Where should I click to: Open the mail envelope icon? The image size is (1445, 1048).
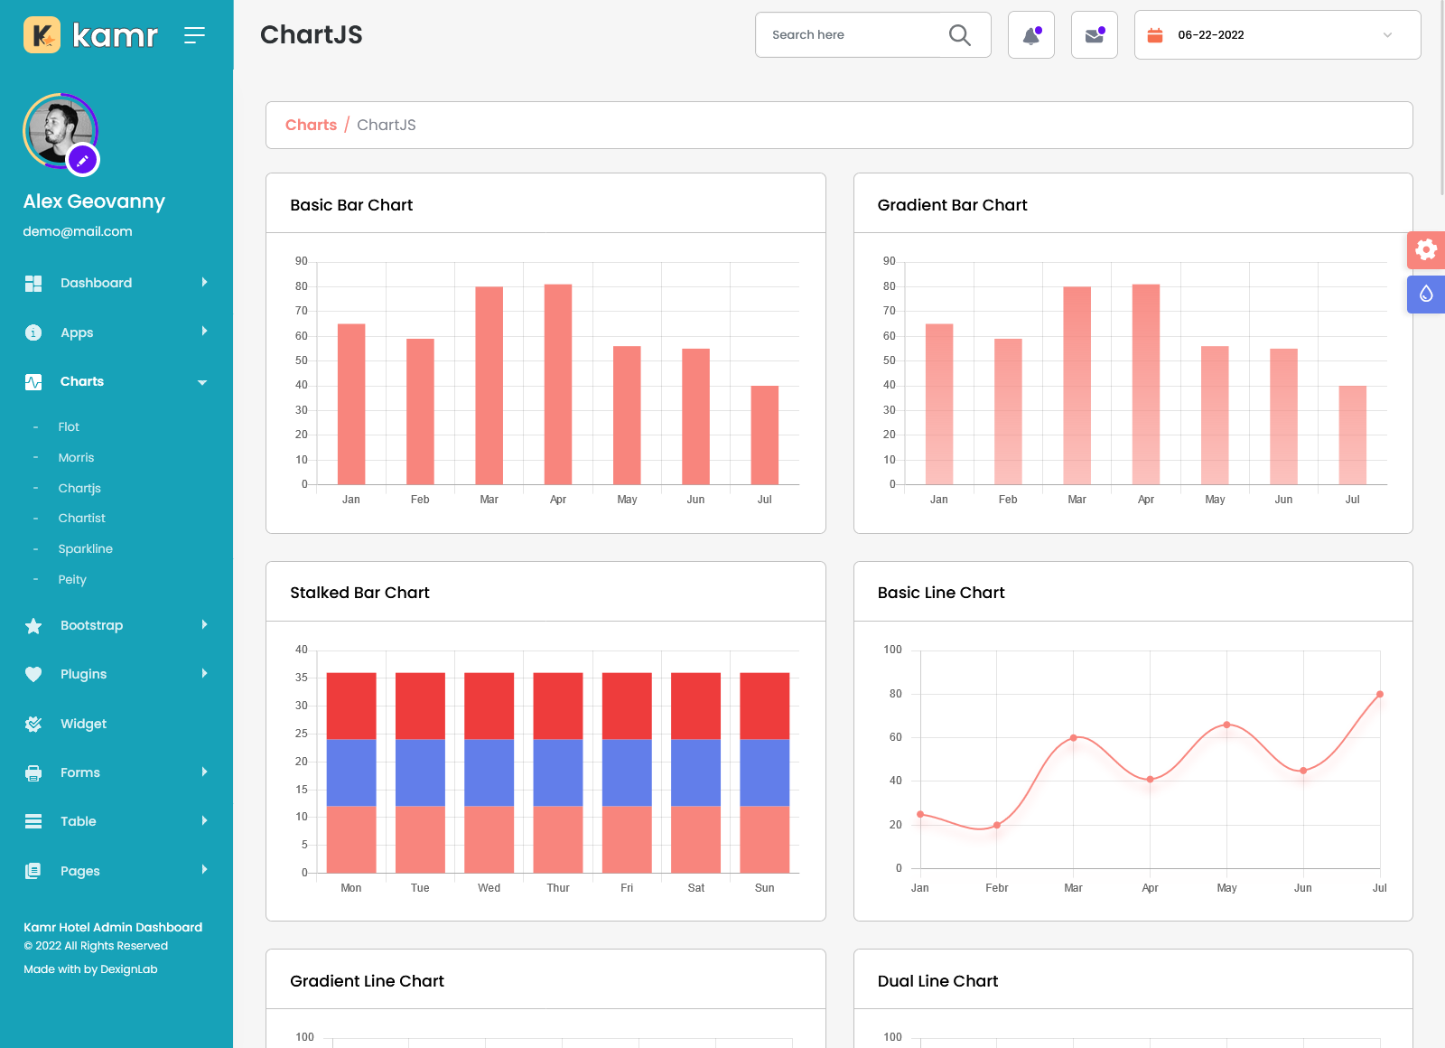click(x=1094, y=35)
